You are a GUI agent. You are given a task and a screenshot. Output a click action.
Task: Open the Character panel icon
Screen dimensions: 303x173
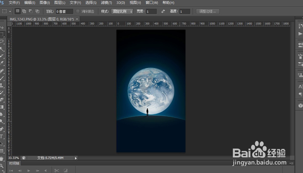[x=300, y=86]
